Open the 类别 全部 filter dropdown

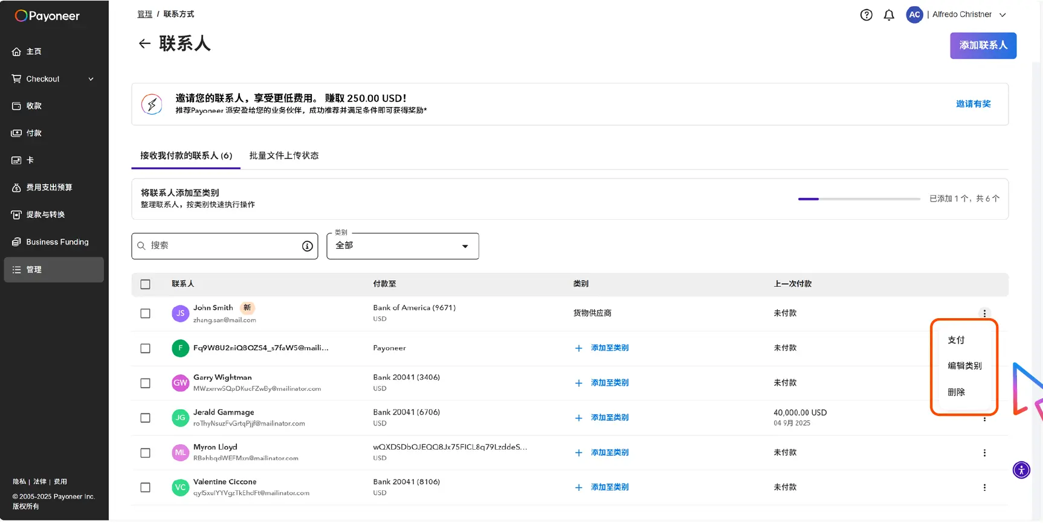[402, 246]
